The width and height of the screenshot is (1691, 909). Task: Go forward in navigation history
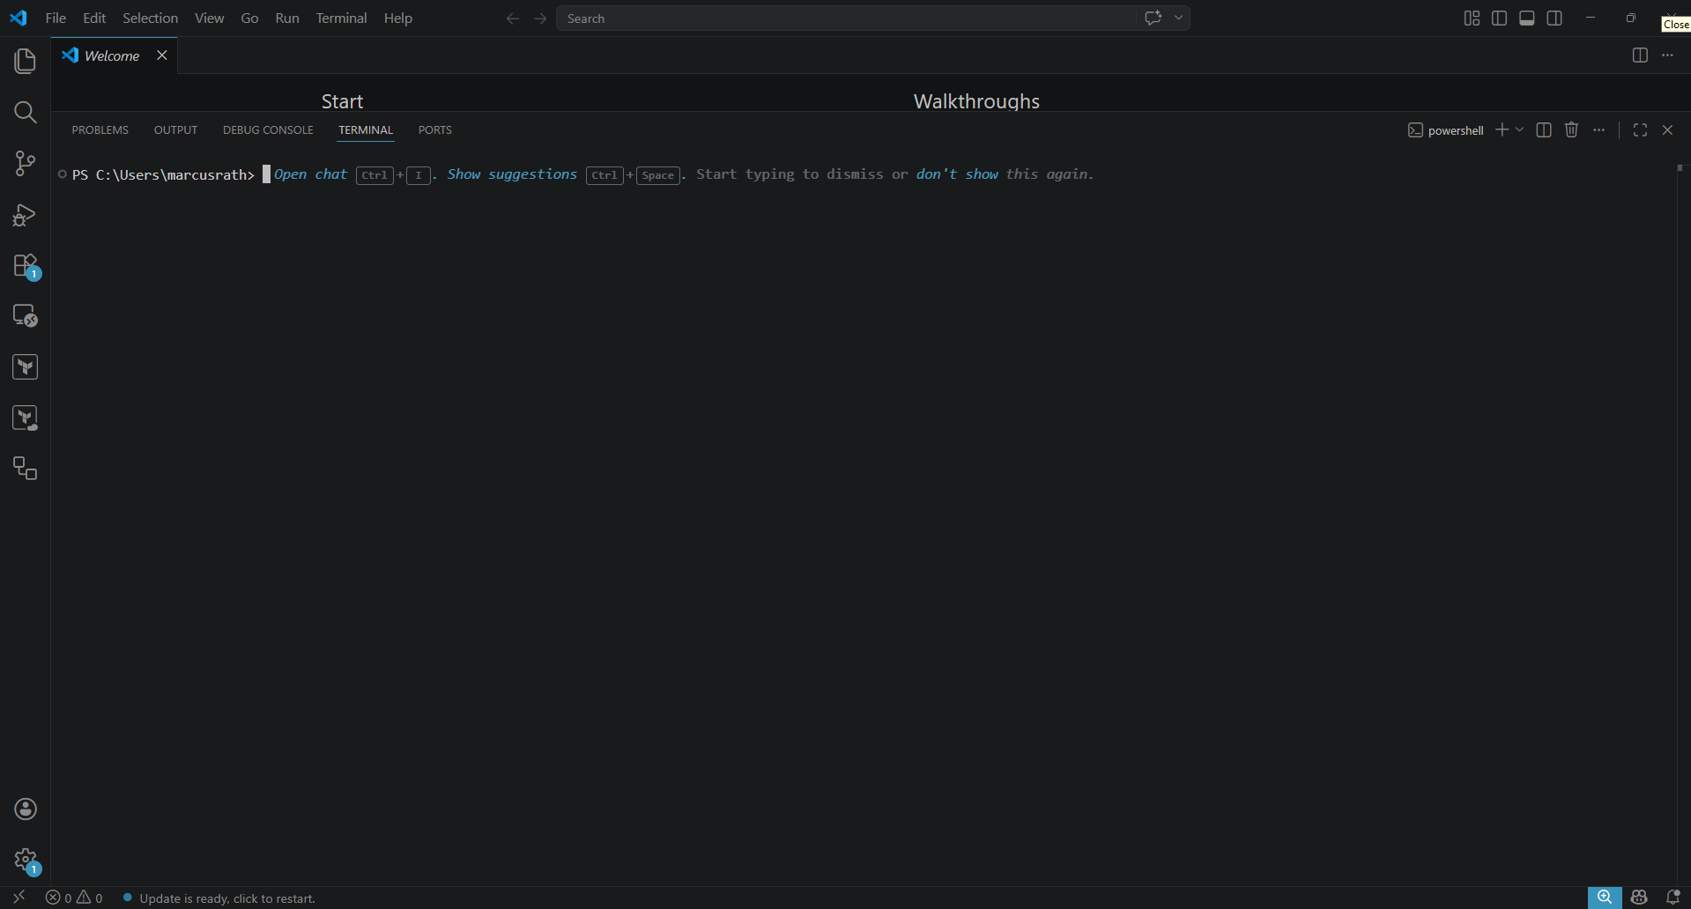tap(540, 18)
